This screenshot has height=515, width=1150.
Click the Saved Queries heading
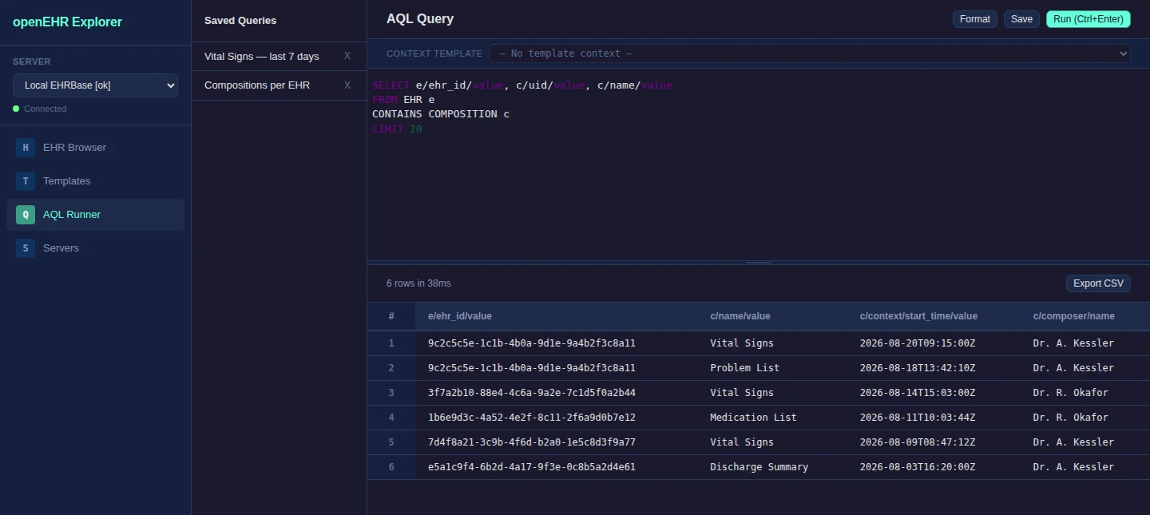pos(240,21)
